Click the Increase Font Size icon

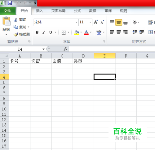click(x=96, y=22)
